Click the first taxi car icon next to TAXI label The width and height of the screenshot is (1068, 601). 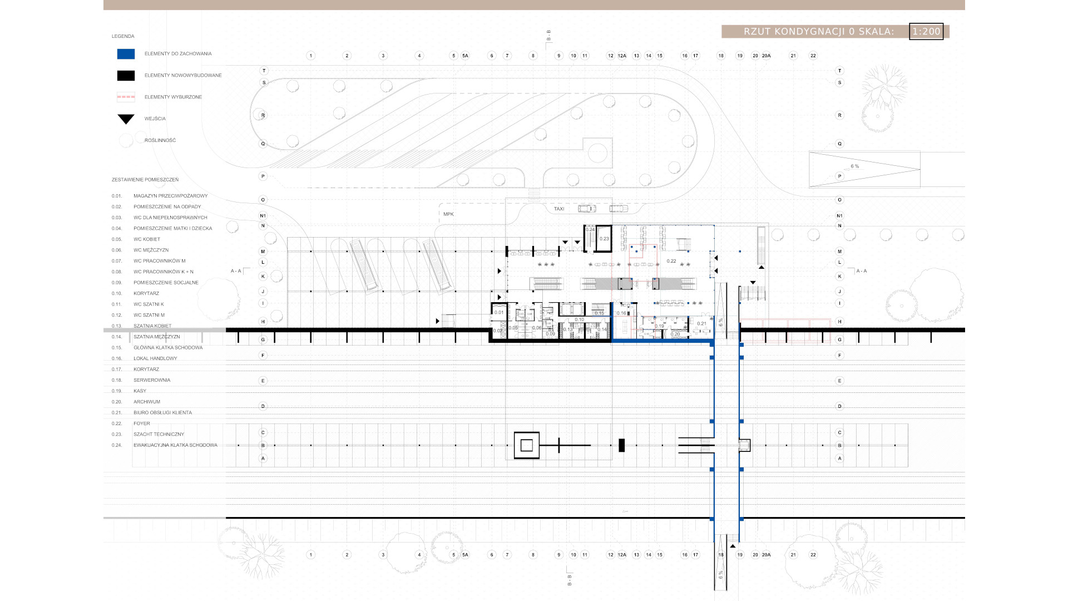[586, 209]
